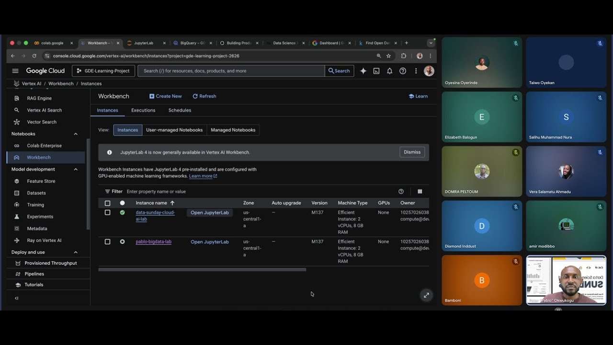Select the Instances main tab
This screenshot has height=345, width=613.
click(x=107, y=110)
